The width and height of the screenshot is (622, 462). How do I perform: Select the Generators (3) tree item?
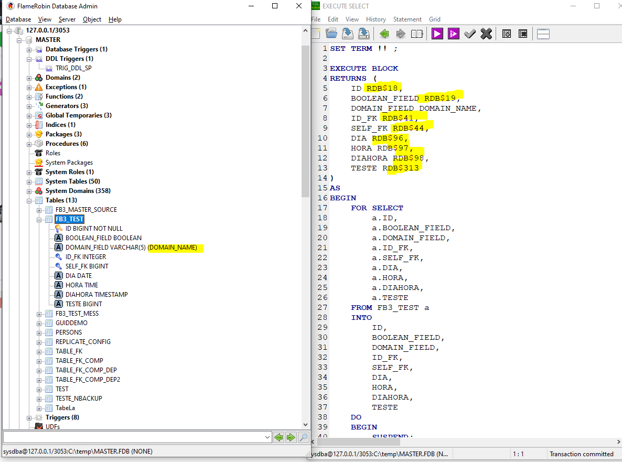(x=67, y=106)
